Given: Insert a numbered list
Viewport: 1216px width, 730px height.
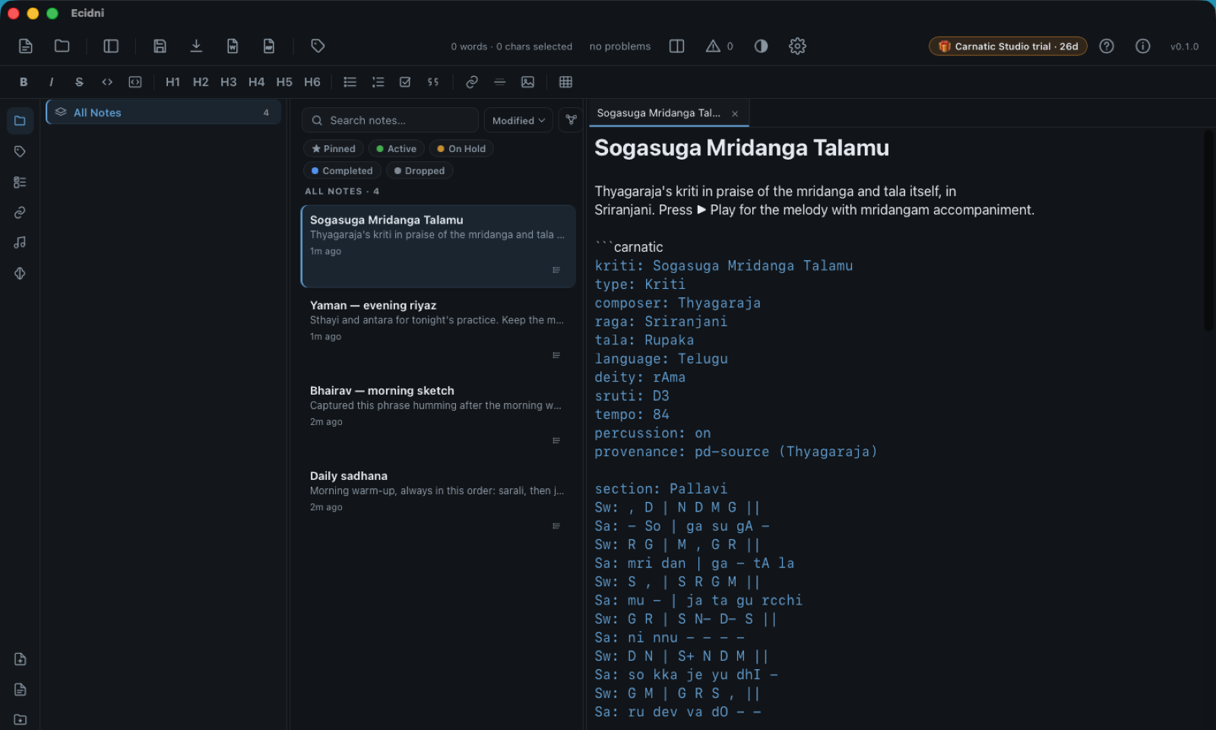Looking at the screenshot, I should [378, 82].
